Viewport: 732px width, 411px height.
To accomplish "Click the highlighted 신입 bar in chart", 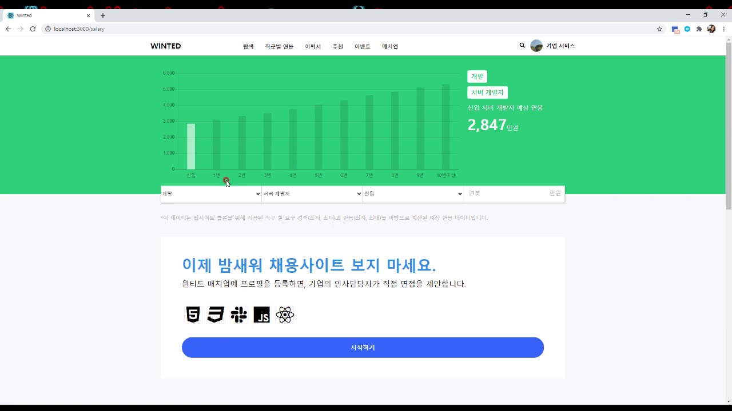I will [x=191, y=147].
